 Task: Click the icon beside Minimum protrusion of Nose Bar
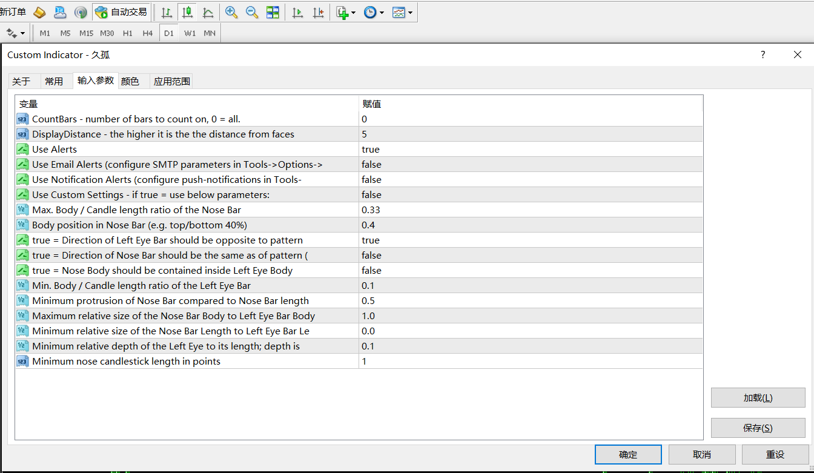click(x=22, y=300)
